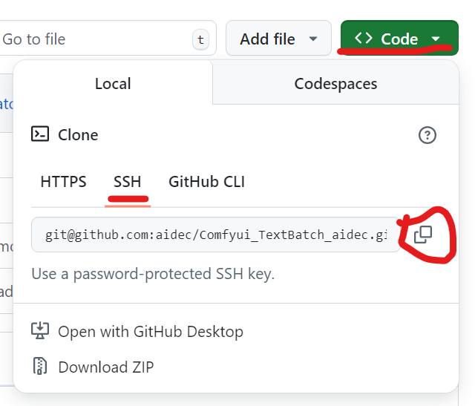Switch to the Local tab

click(113, 84)
